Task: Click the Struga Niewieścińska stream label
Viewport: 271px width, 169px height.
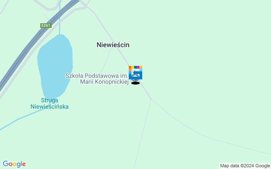Action: [x=50, y=104]
